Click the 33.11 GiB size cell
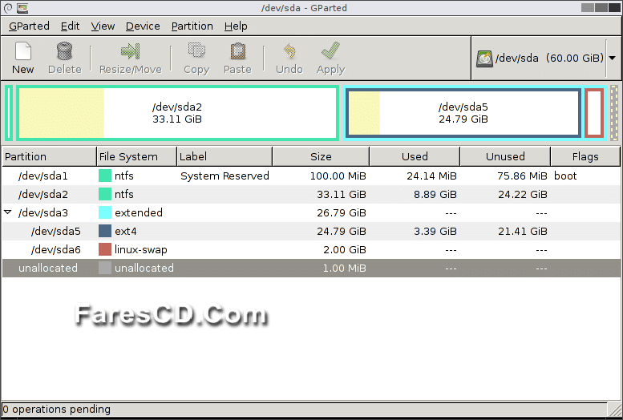623x420 pixels. point(342,194)
